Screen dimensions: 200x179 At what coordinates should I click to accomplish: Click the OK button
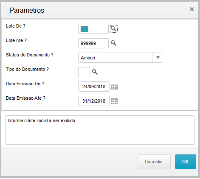point(186,162)
